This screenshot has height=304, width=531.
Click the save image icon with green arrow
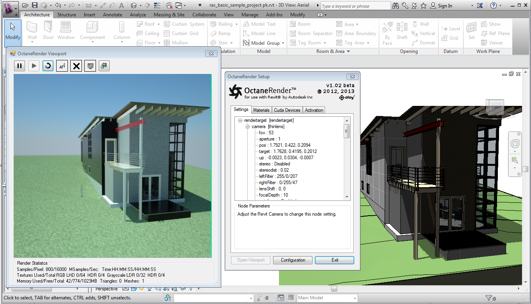[104, 66]
